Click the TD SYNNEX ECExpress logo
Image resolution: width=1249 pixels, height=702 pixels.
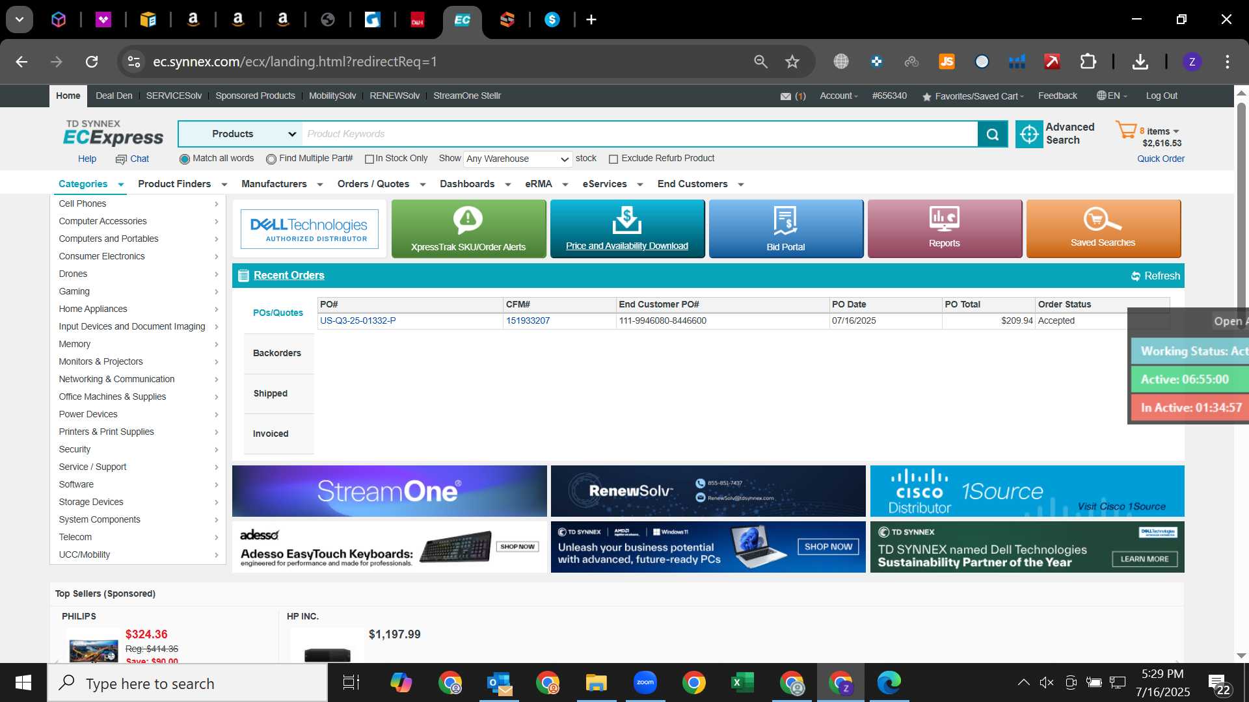click(113, 133)
